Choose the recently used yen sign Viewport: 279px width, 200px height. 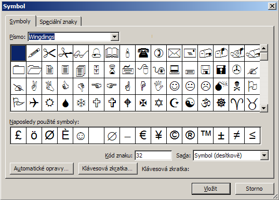click(158, 135)
